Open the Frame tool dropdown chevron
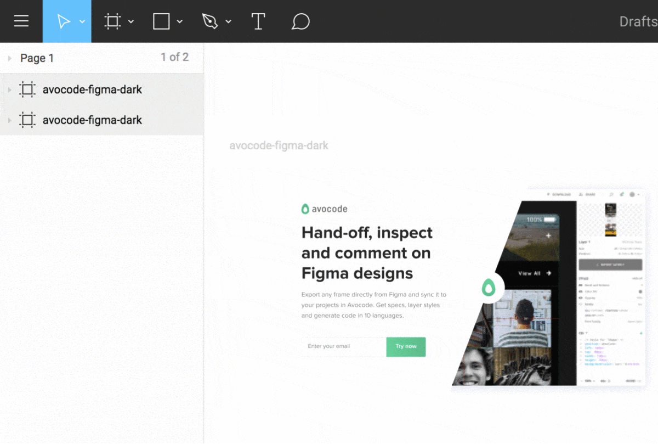This screenshot has height=444, width=658. tap(131, 21)
